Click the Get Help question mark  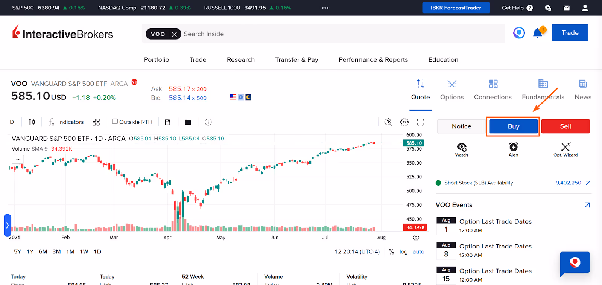pos(530,8)
